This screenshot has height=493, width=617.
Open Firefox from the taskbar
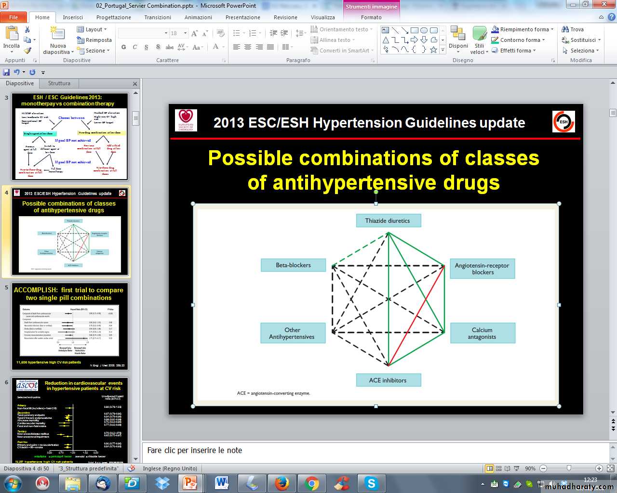pyautogui.click(x=282, y=482)
